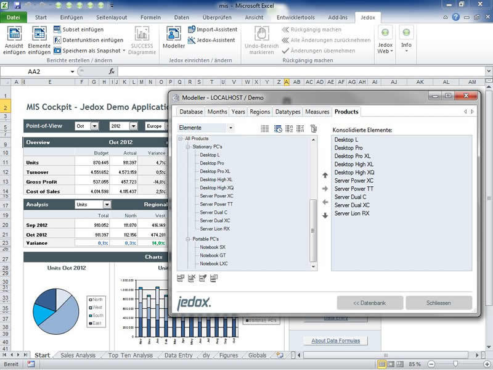Select Notebook GT in the element tree
The width and height of the screenshot is (493, 370).
coord(213,255)
